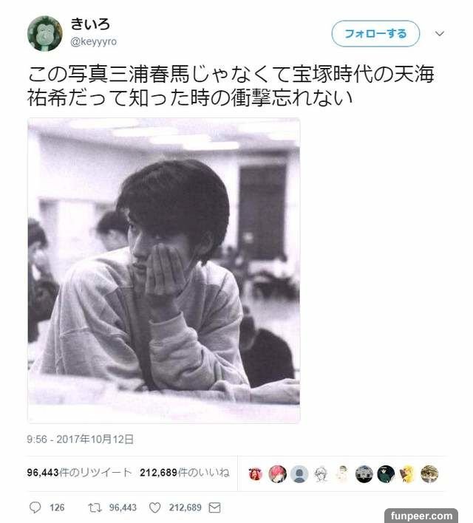
Task: Click the default gray silhouette liker avatar
Action: pos(299,474)
